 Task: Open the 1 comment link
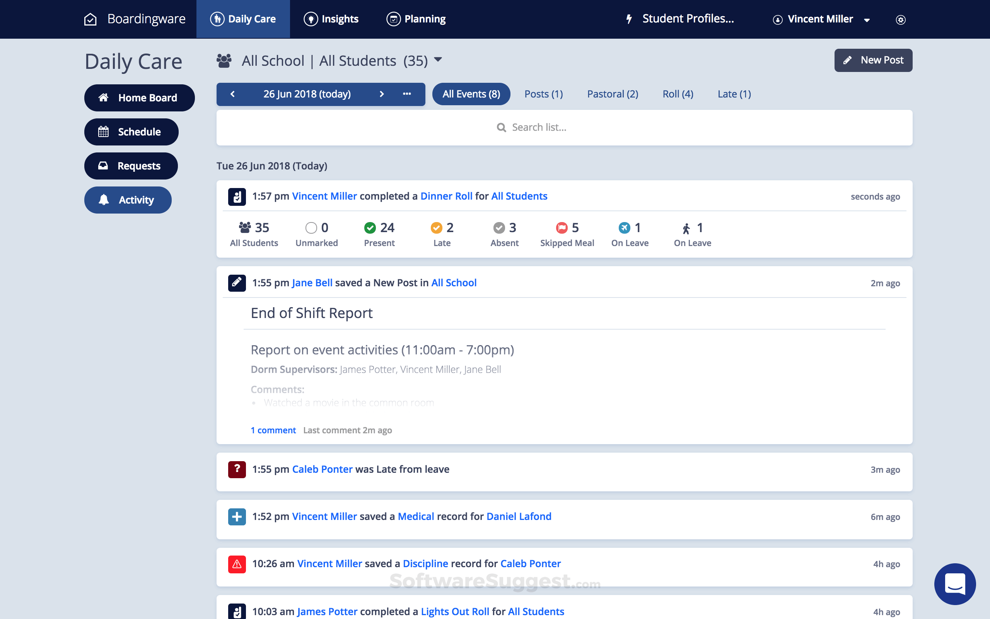pyautogui.click(x=273, y=430)
